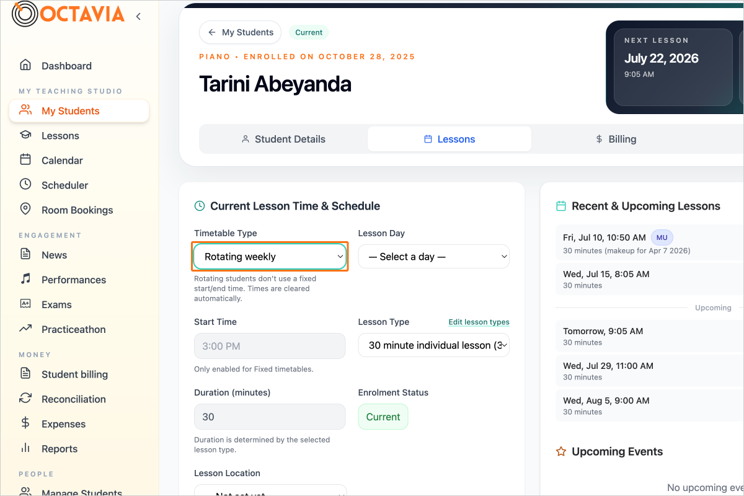The height and width of the screenshot is (496, 744).
Task: Click the clock icon beside Current Lesson Time
Action: click(200, 206)
